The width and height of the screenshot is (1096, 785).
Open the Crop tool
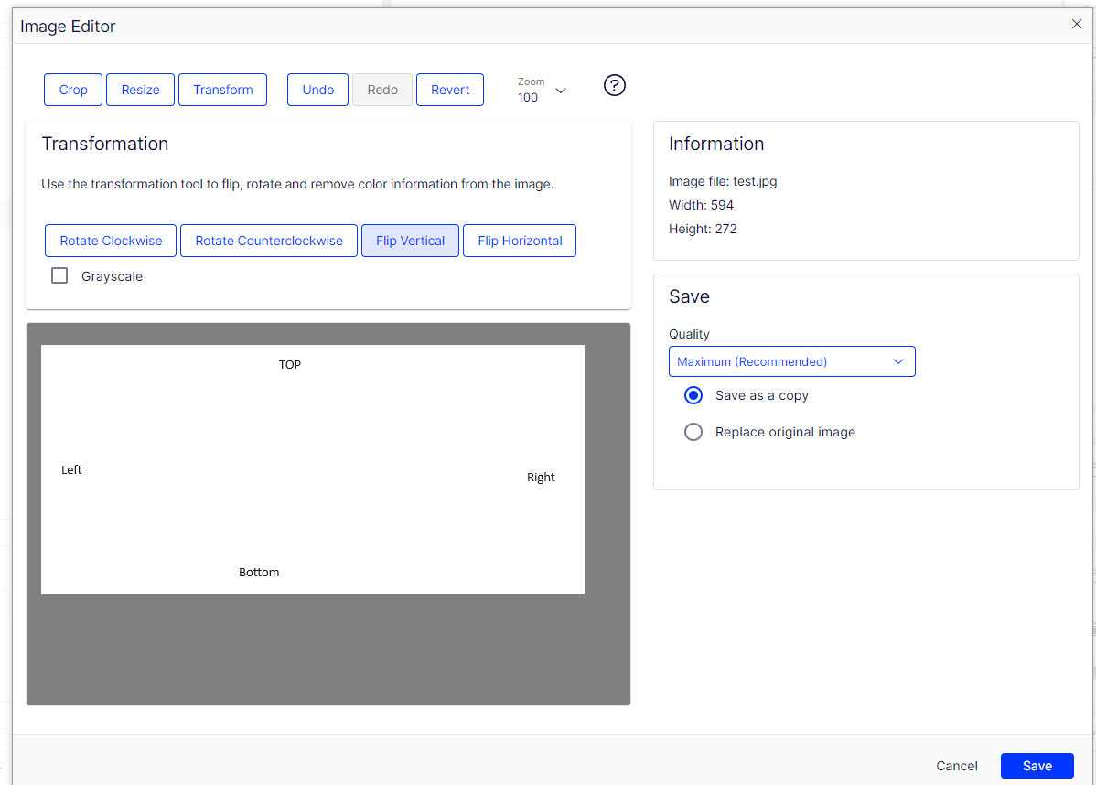click(x=73, y=90)
